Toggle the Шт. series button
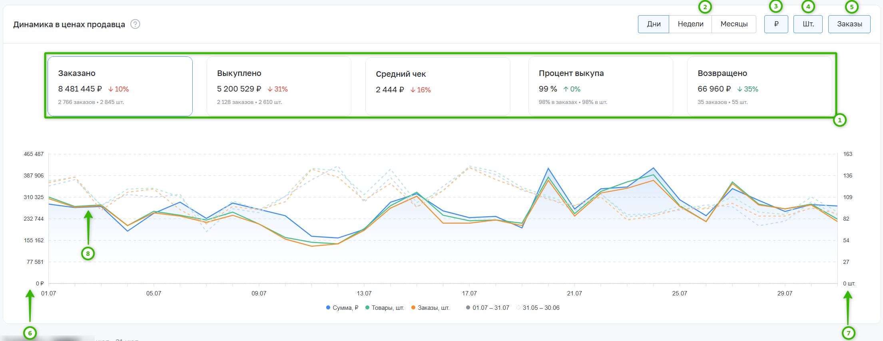This screenshot has height=341, width=883. point(808,24)
